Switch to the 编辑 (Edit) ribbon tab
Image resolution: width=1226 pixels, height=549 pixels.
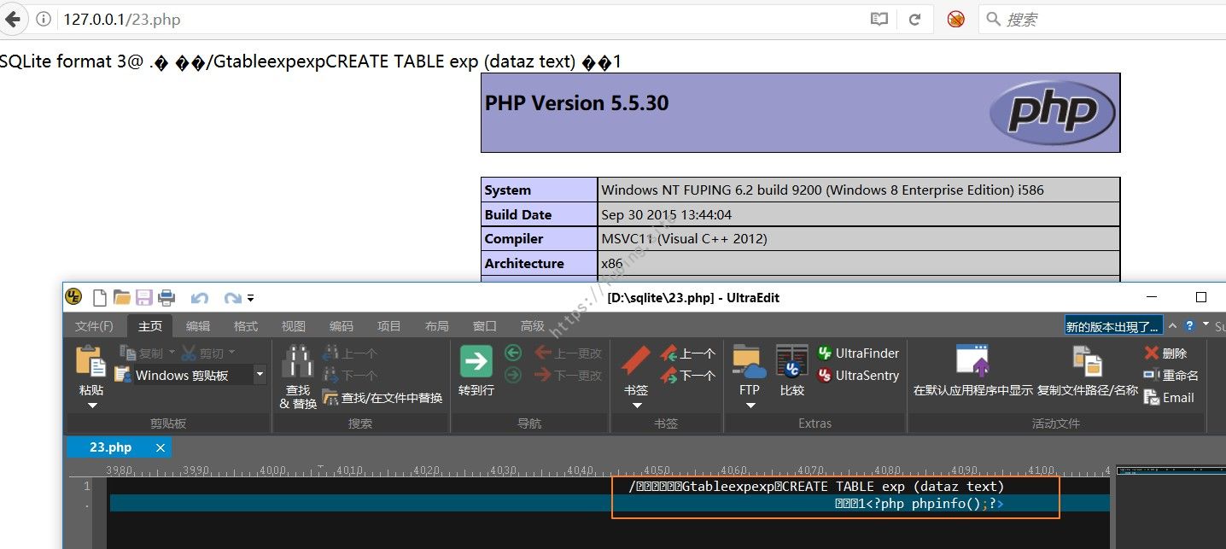coord(198,326)
